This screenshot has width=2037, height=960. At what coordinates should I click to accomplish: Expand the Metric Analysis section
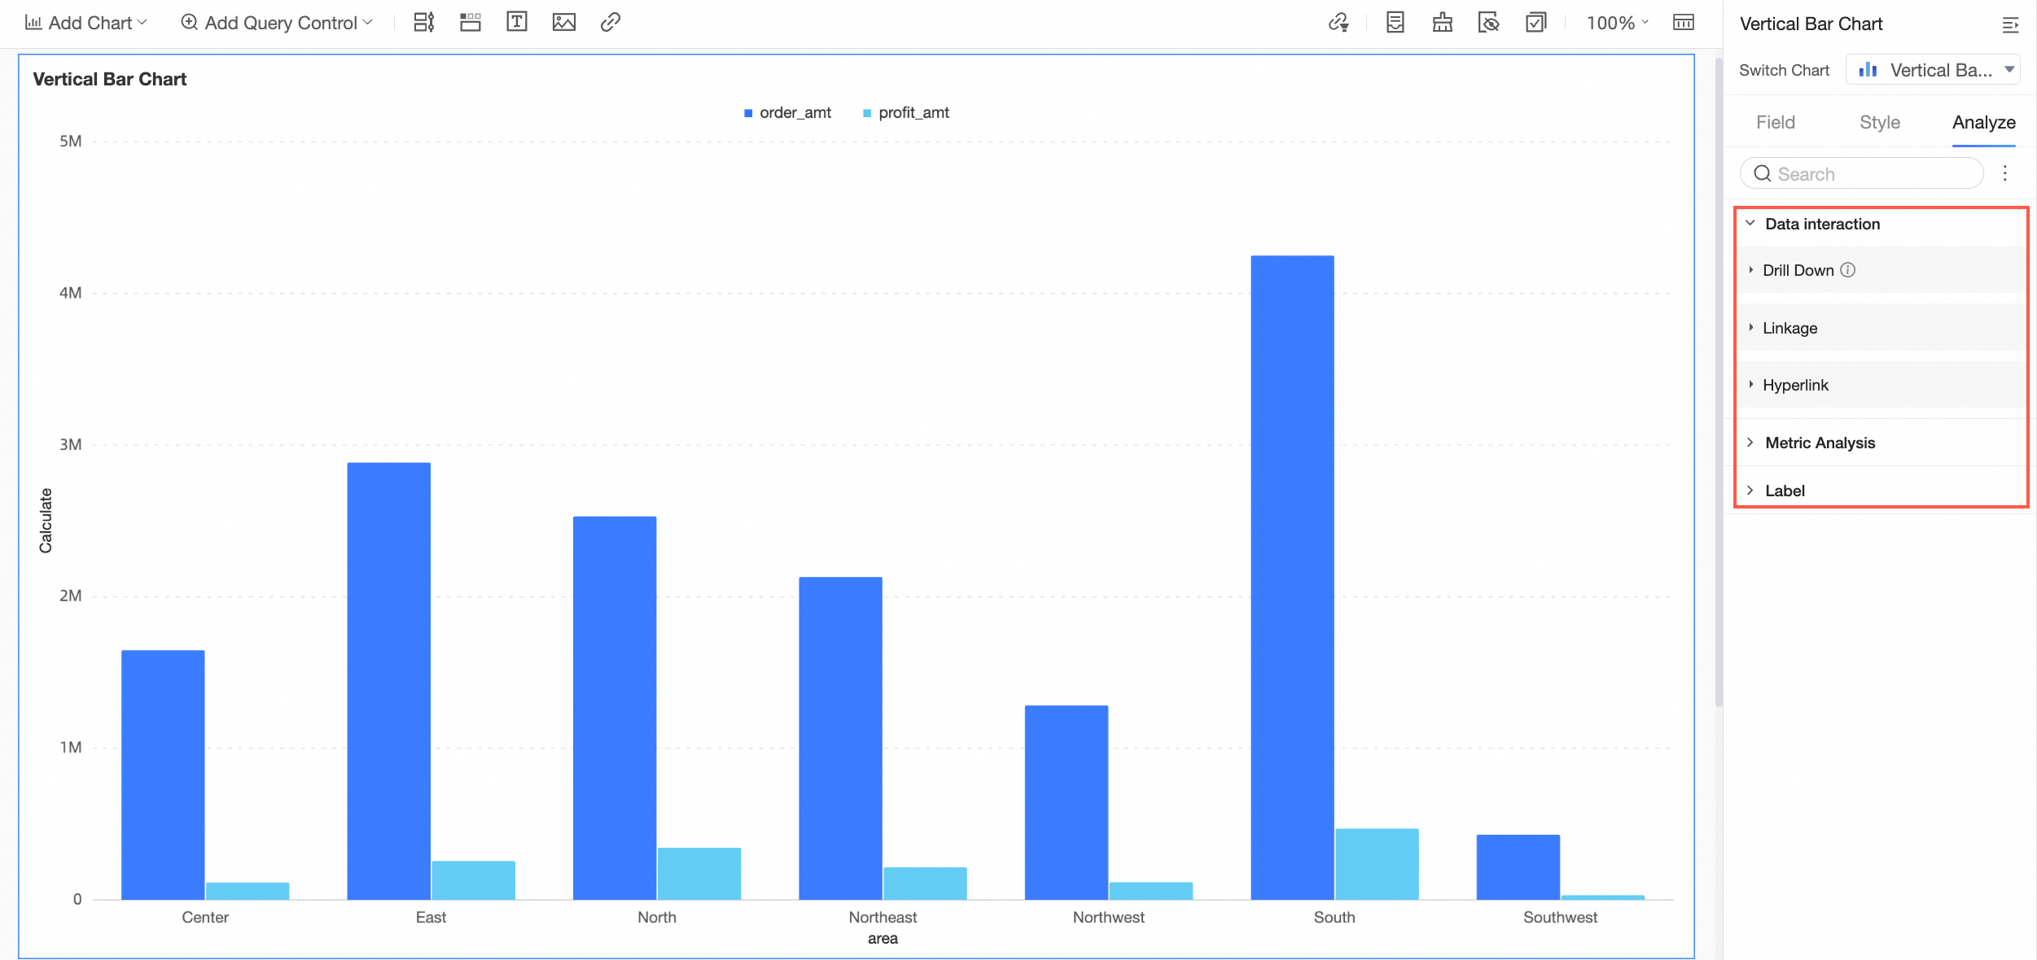(1881, 443)
